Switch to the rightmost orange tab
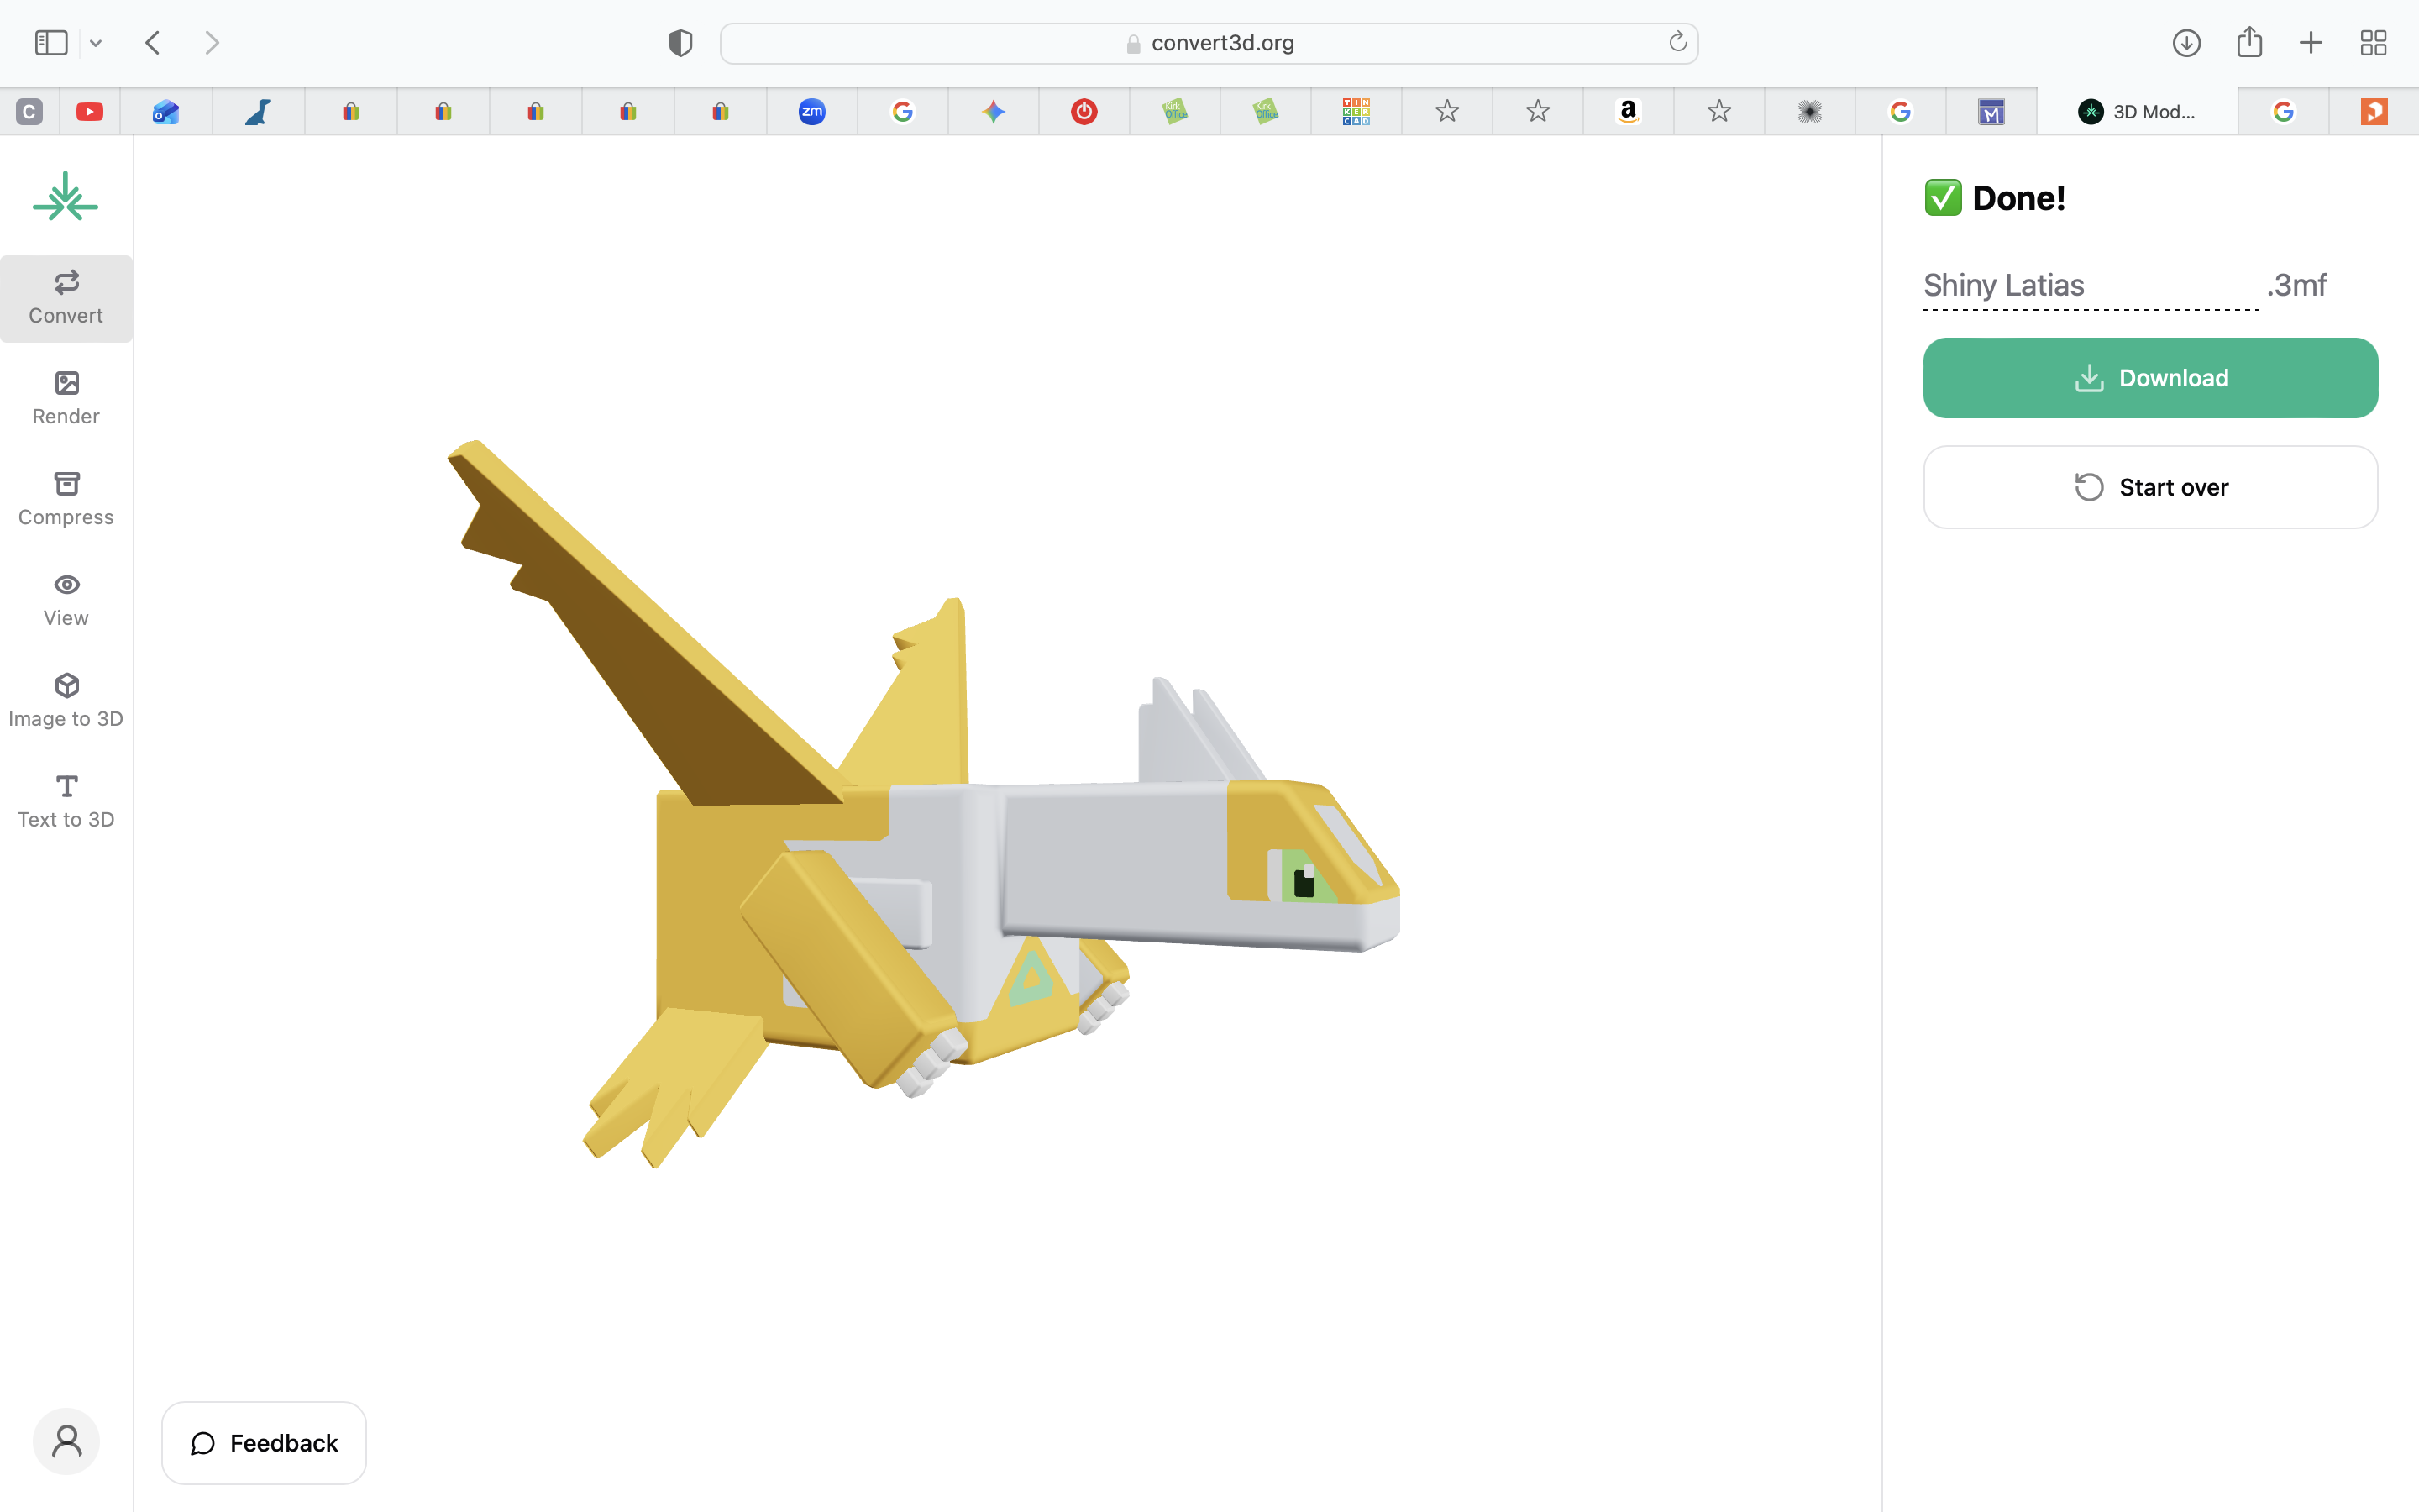Image resolution: width=2419 pixels, height=1512 pixels. 2374,111
